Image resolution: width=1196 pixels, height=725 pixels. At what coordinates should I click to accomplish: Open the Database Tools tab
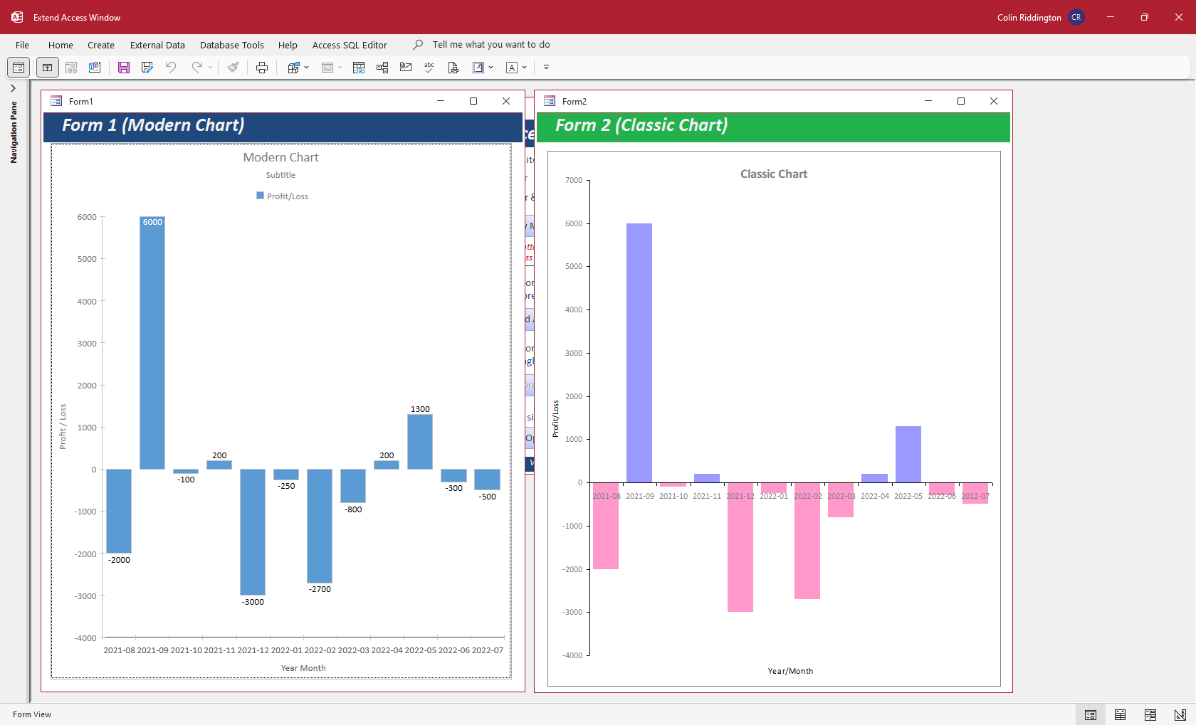pos(231,45)
